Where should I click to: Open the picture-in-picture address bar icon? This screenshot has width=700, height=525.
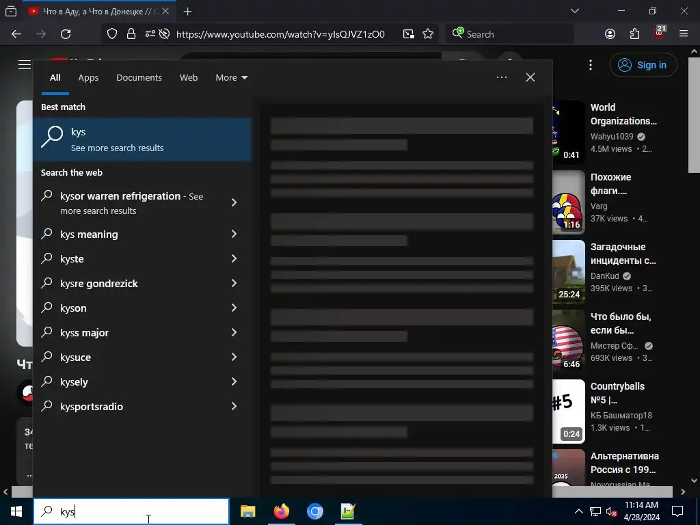click(409, 34)
